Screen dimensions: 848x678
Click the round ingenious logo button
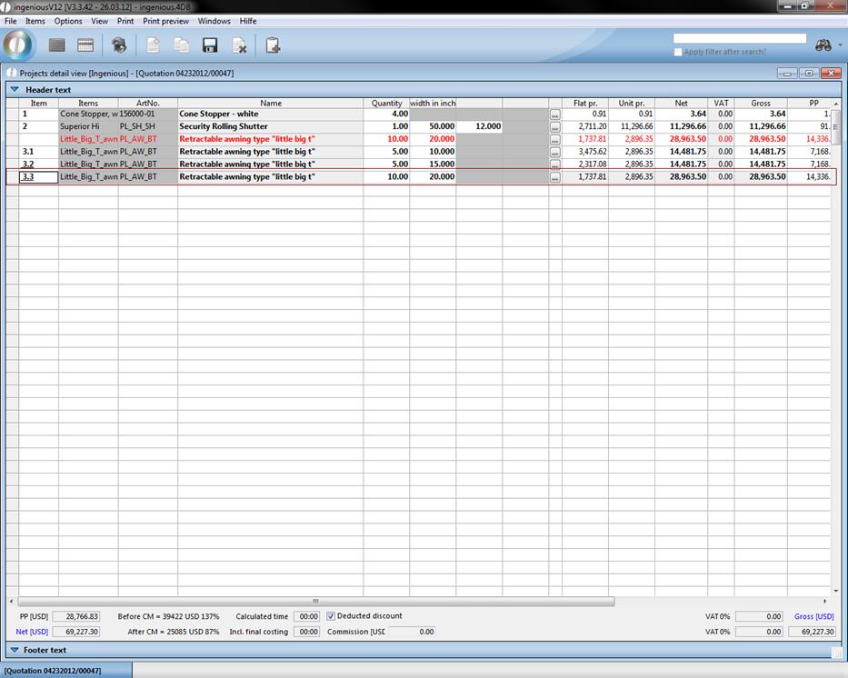click(18, 45)
